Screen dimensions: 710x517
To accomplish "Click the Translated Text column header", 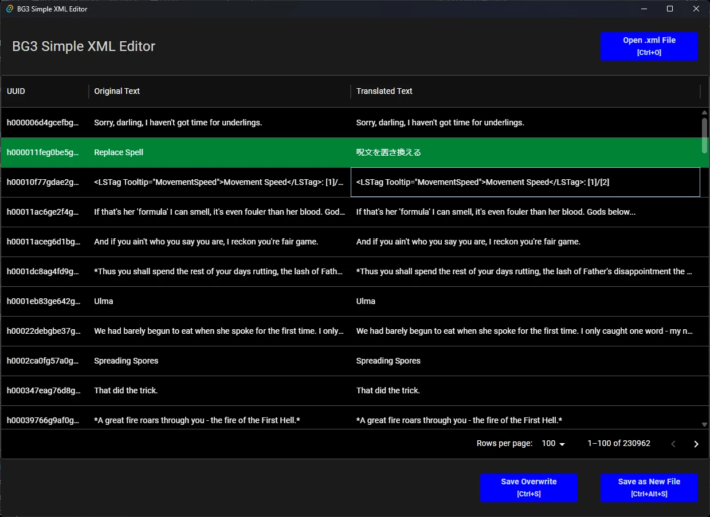I will click(525, 91).
